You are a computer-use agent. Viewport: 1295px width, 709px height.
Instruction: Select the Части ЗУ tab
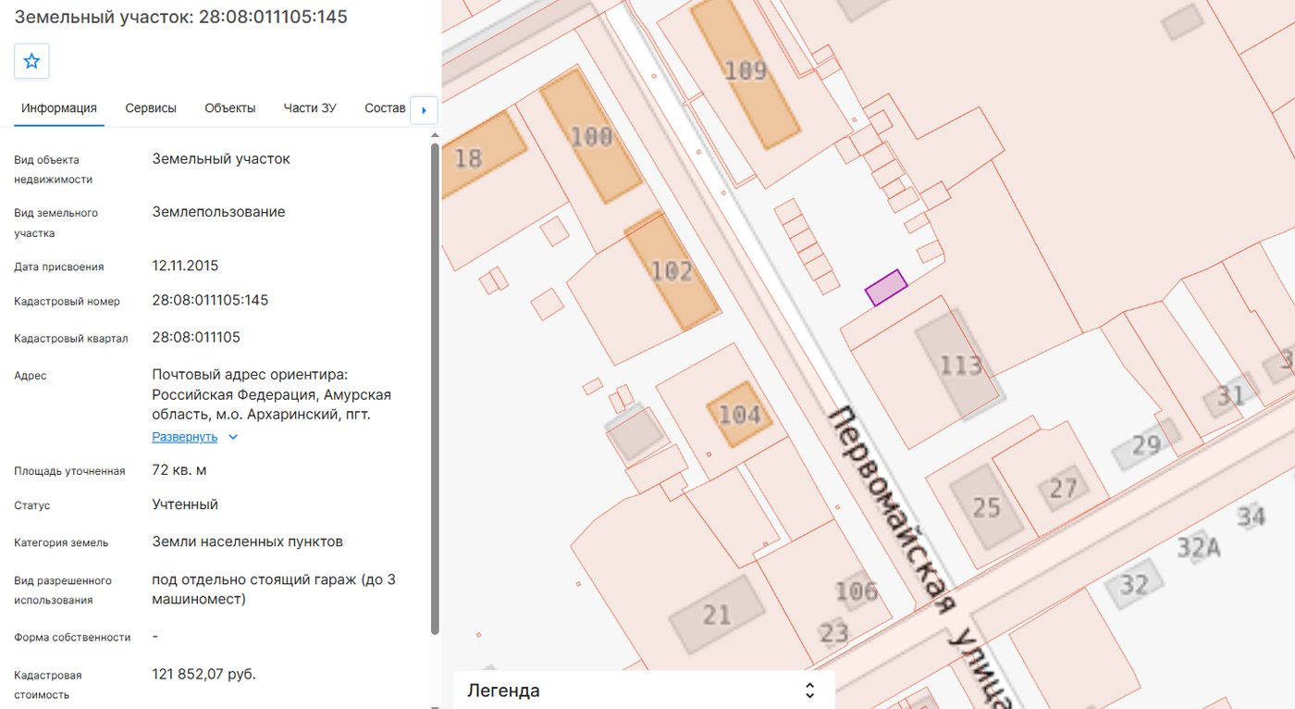pyautogui.click(x=310, y=108)
